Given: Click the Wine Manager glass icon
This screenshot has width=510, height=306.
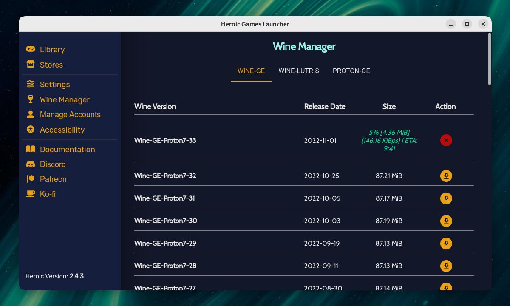Looking at the screenshot, I should pos(31,99).
